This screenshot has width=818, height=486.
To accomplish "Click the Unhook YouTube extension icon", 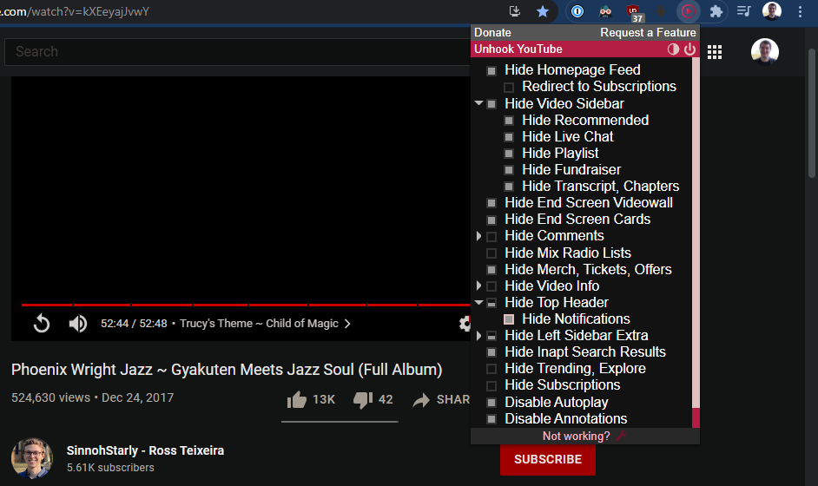I will 689,11.
